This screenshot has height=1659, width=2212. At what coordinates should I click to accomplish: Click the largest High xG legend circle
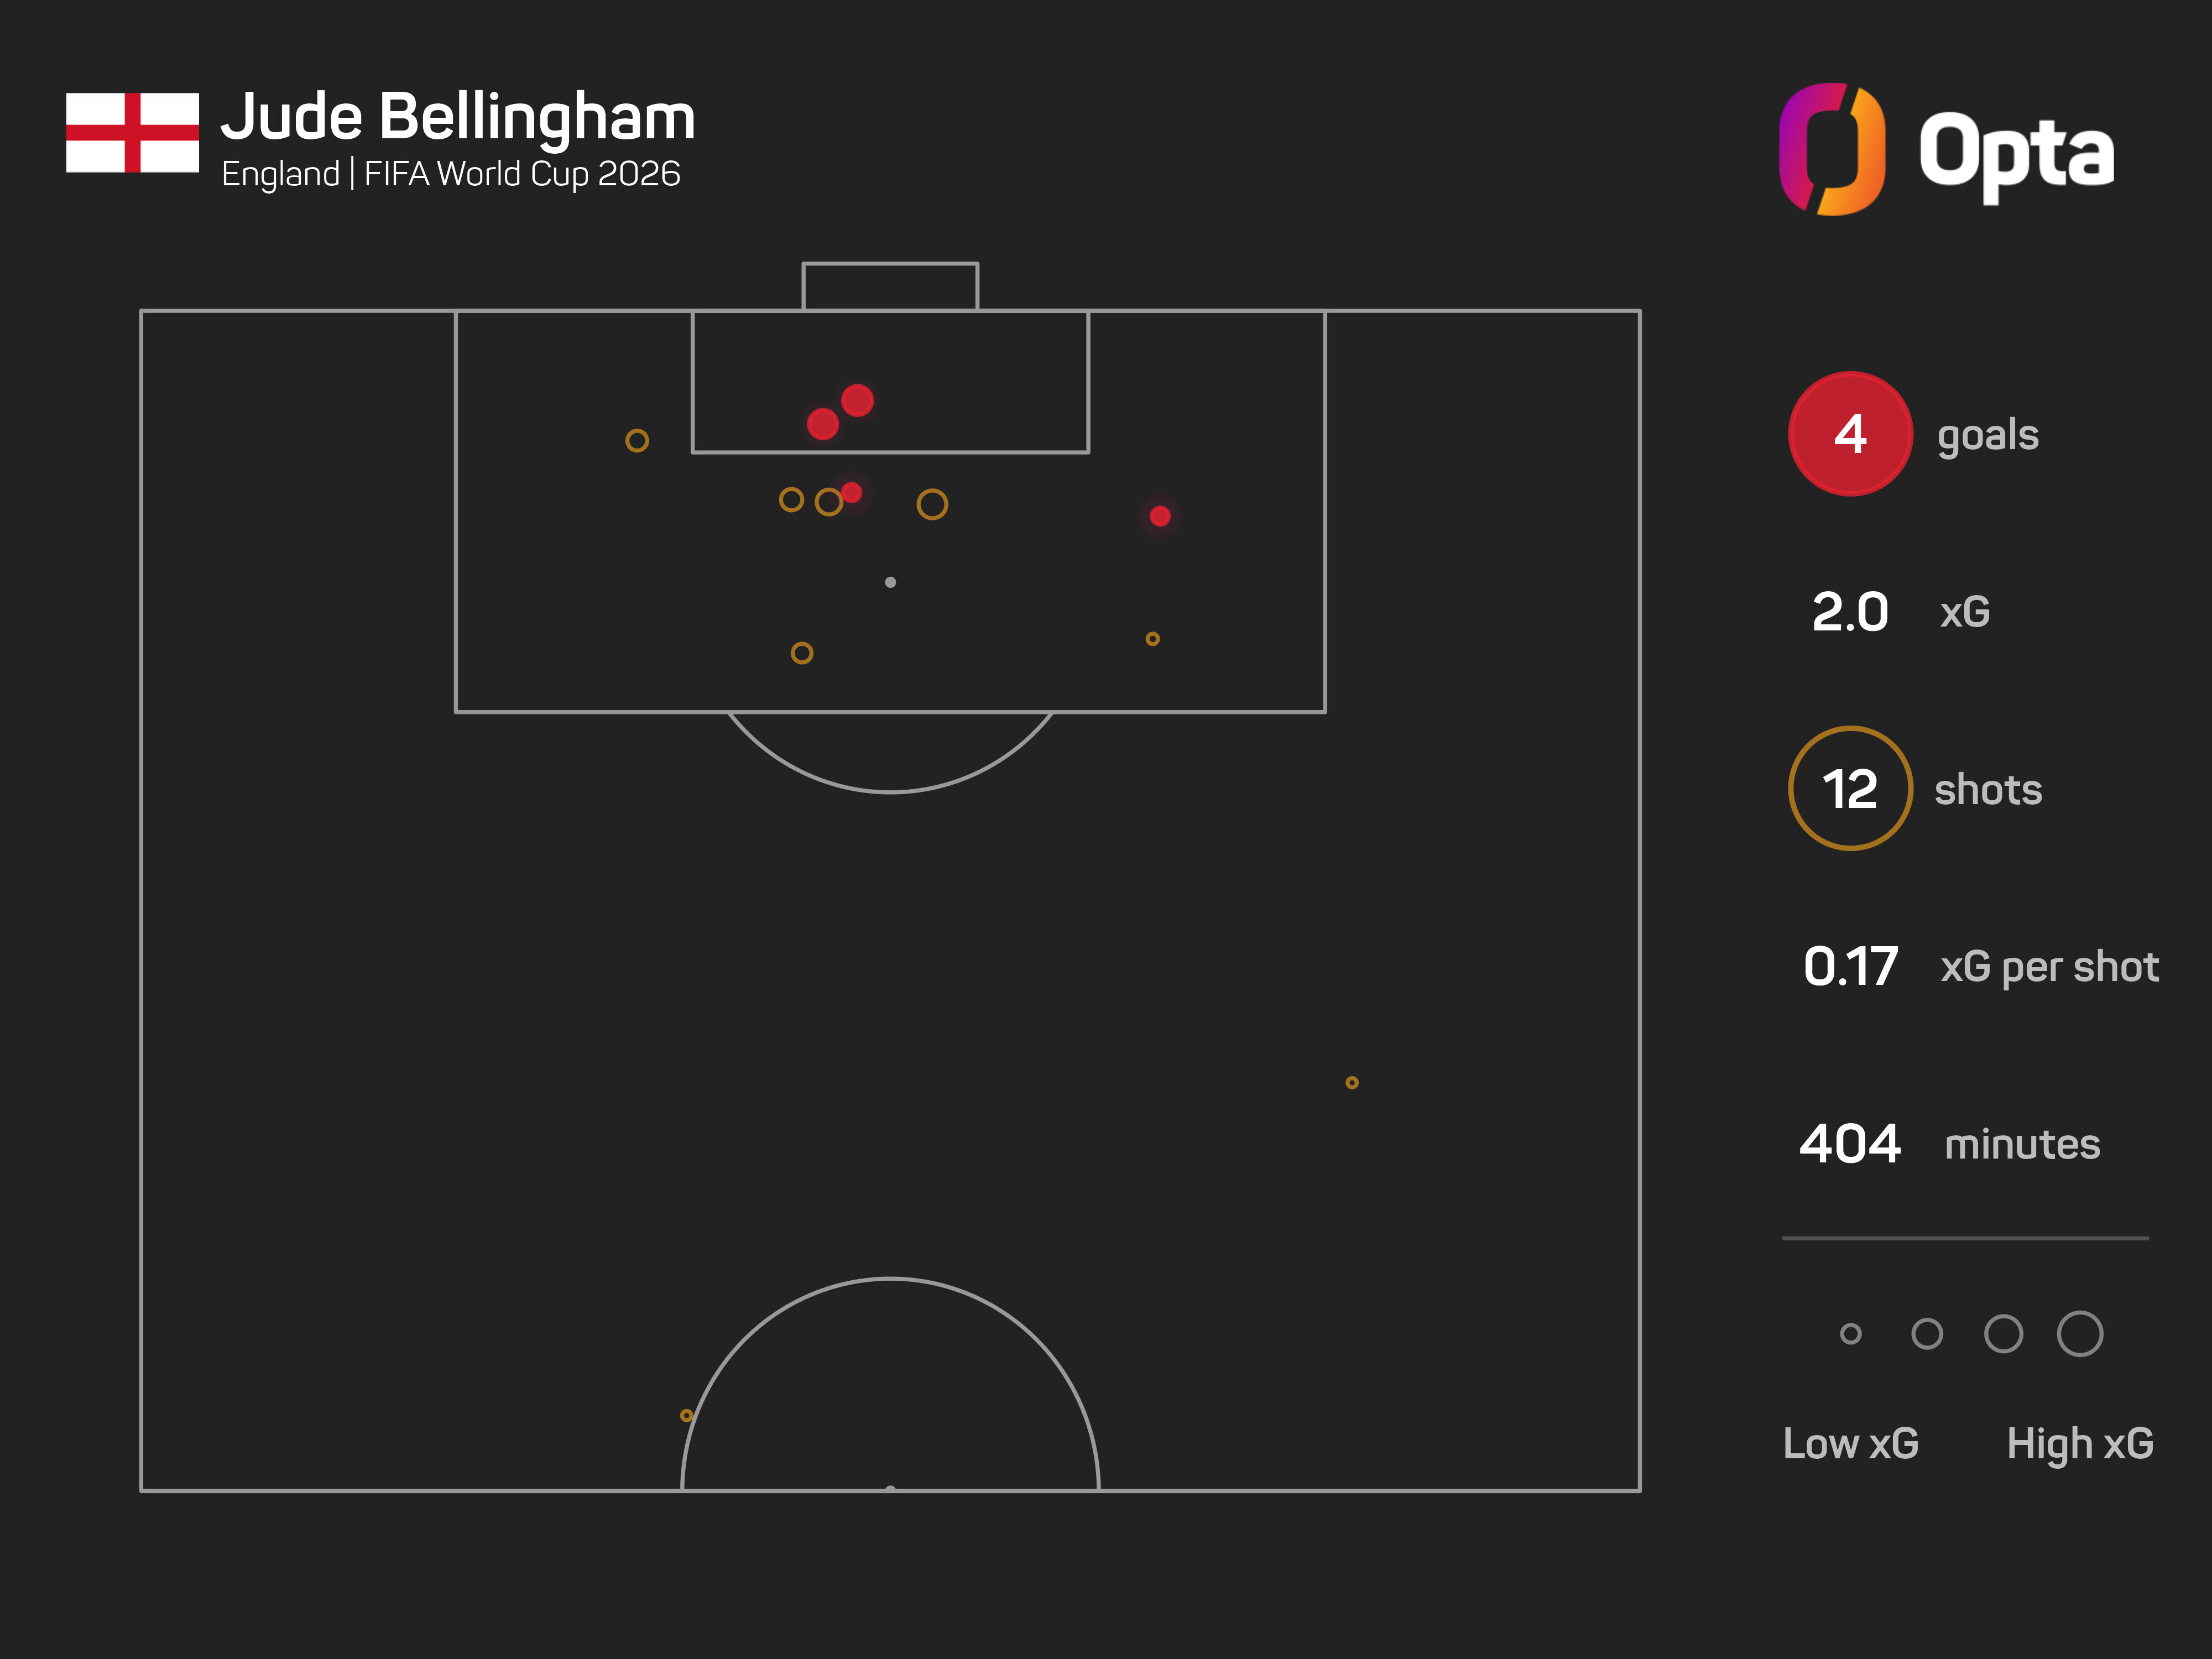point(2080,1333)
